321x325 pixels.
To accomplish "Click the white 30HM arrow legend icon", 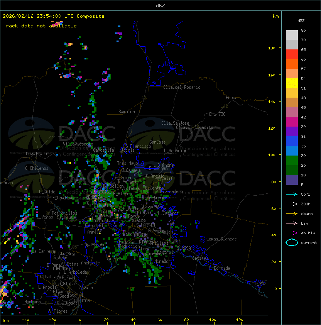I will pyautogui.click(x=292, y=204).
